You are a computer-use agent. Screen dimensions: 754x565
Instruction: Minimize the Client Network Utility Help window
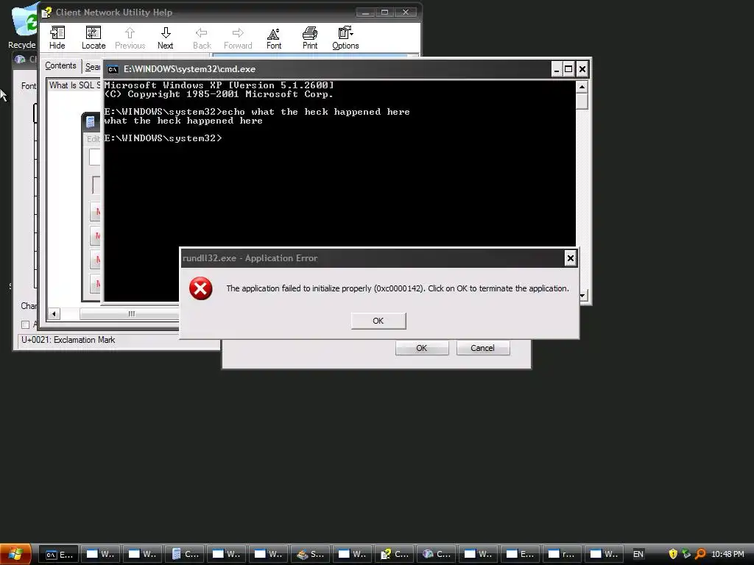pyautogui.click(x=366, y=12)
